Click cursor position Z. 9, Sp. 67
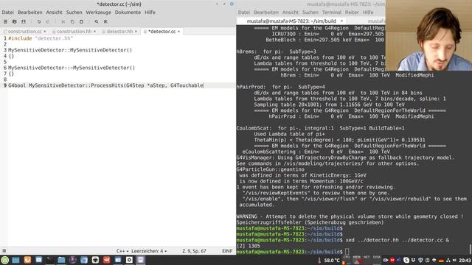This screenshot has height=265, width=472. point(194,251)
